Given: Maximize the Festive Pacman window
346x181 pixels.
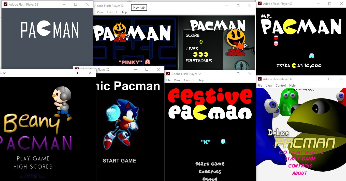Looking at the screenshot, I should click(238, 74).
